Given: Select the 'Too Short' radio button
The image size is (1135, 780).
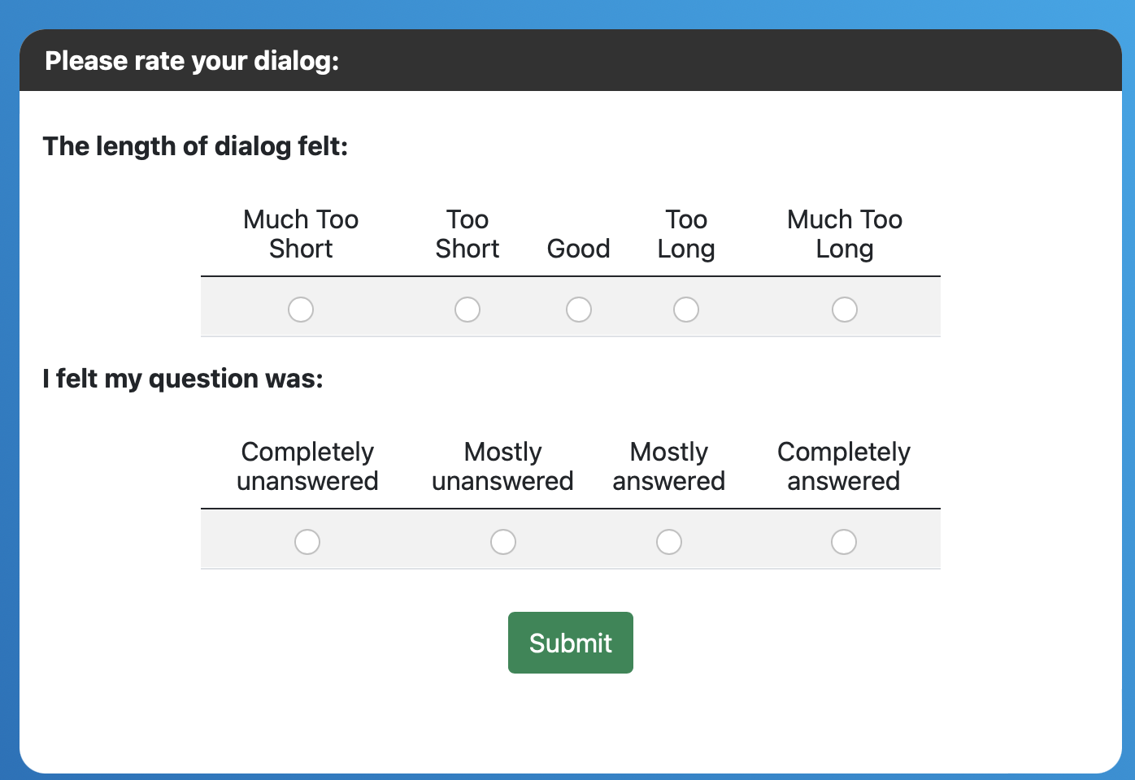Looking at the screenshot, I should (x=467, y=310).
